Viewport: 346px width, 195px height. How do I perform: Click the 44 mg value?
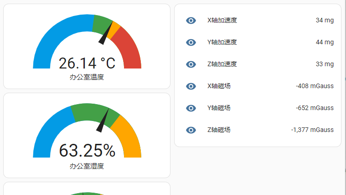point(325,42)
